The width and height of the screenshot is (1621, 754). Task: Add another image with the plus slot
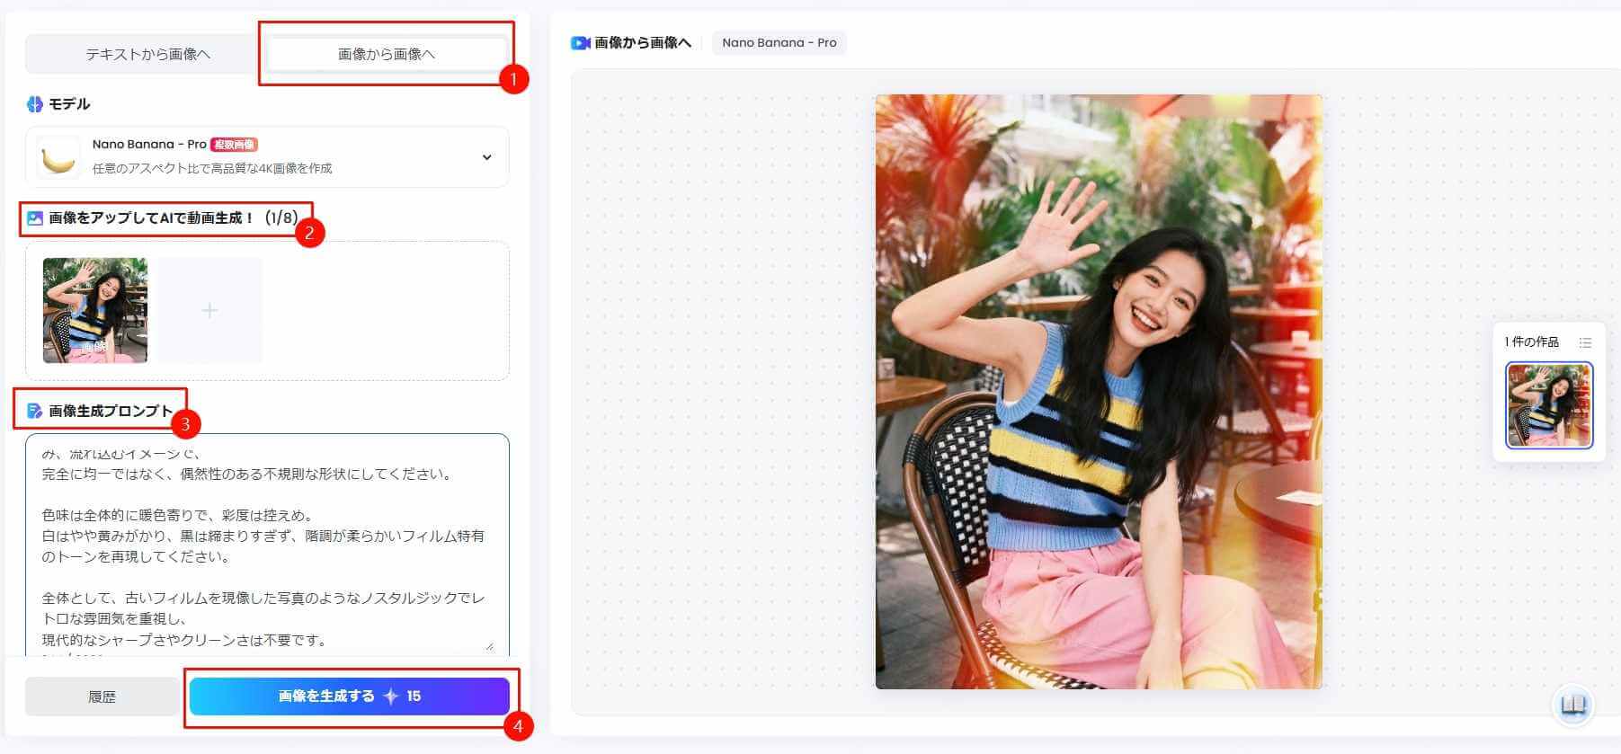click(x=209, y=310)
